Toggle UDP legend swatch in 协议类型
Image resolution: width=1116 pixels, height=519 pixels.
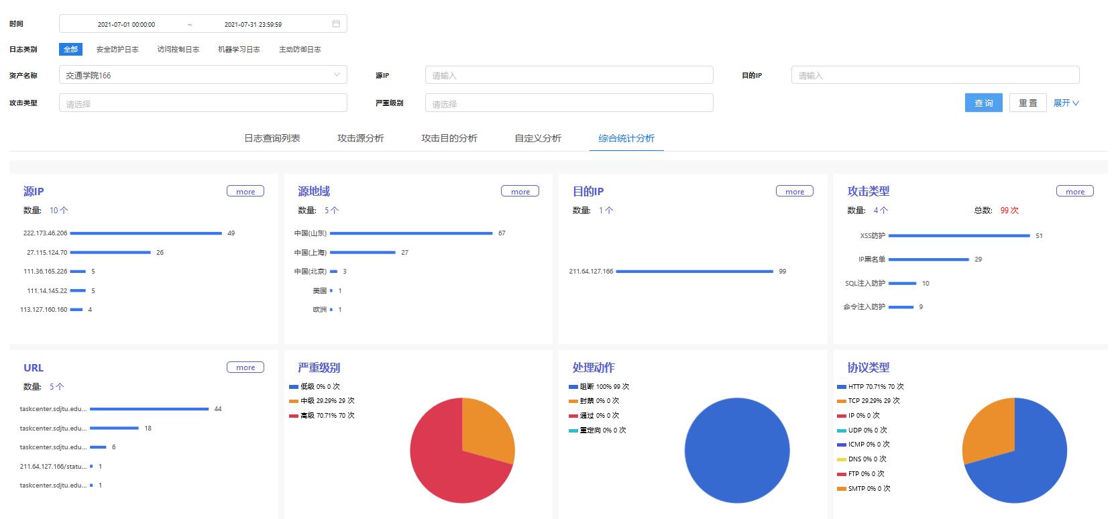click(x=842, y=430)
